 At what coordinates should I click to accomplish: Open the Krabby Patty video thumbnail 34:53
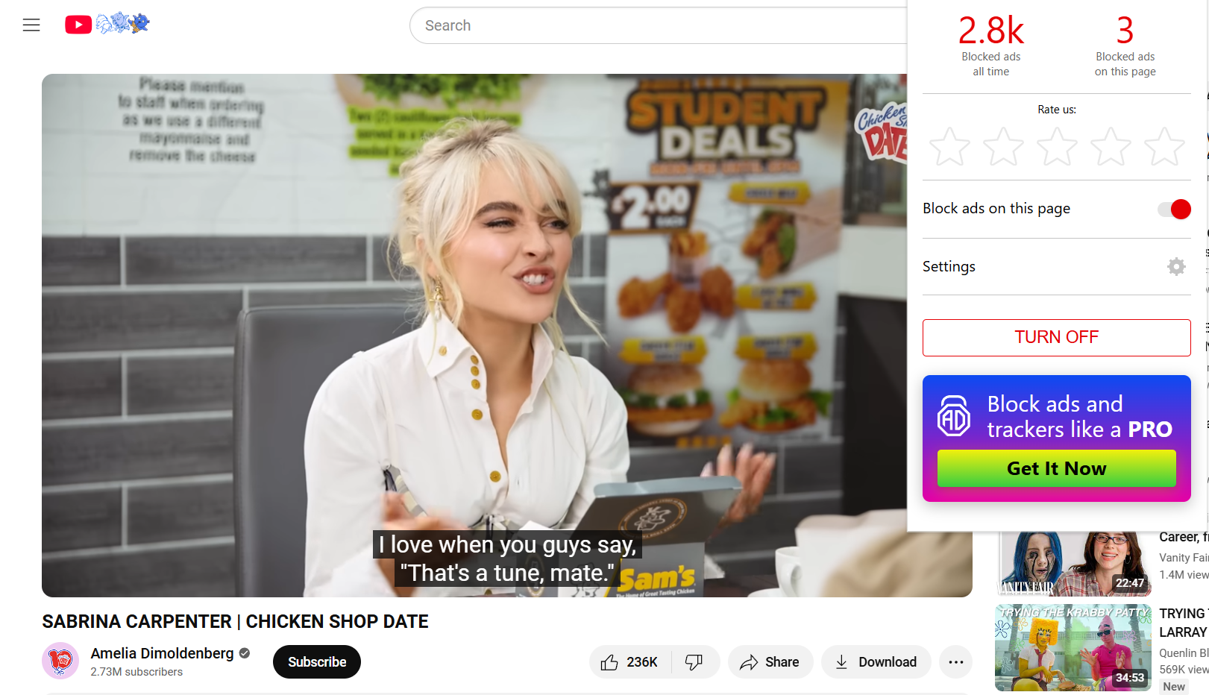tap(1073, 647)
